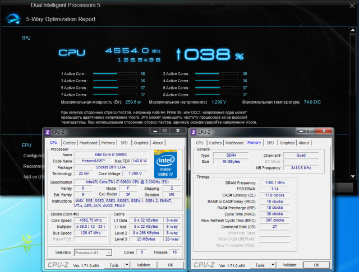Click the 1 Active Core ratio bar
359x272 pixels.
coord(114,74)
